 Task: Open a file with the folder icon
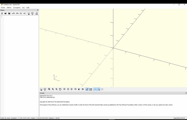(x=6, y=13)
